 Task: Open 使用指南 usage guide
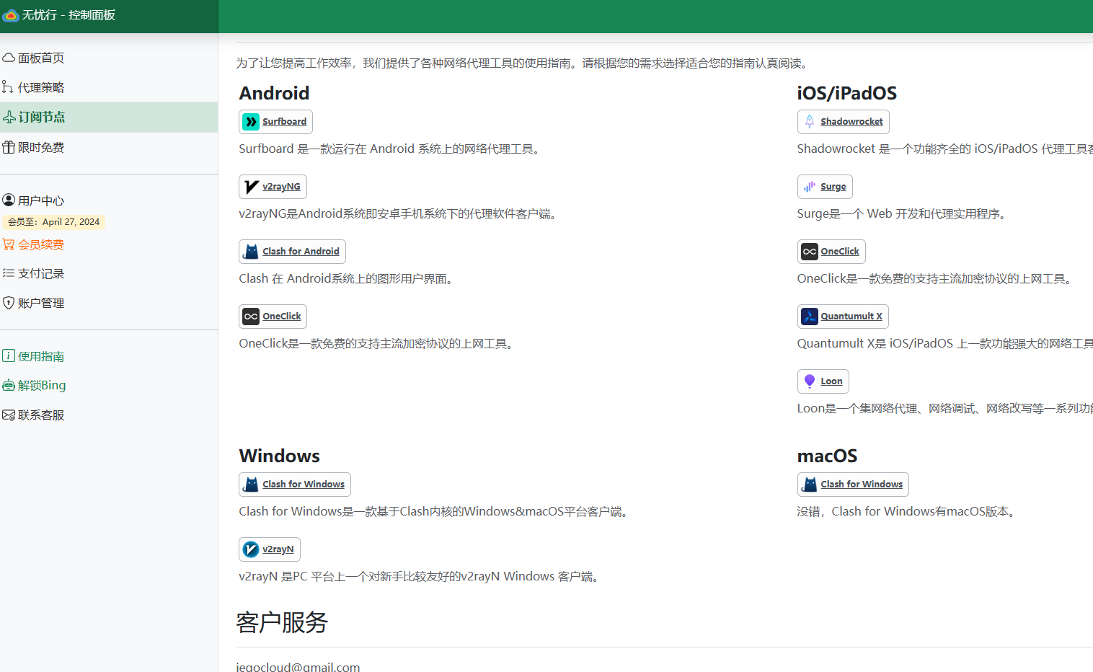tap(109, 355)
